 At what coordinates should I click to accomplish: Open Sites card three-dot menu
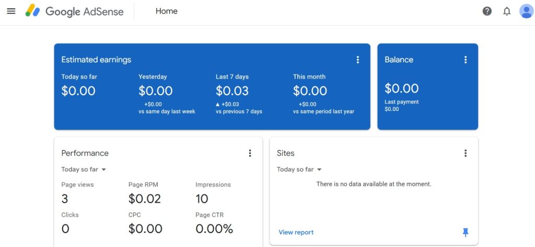(x=466, y=153)
